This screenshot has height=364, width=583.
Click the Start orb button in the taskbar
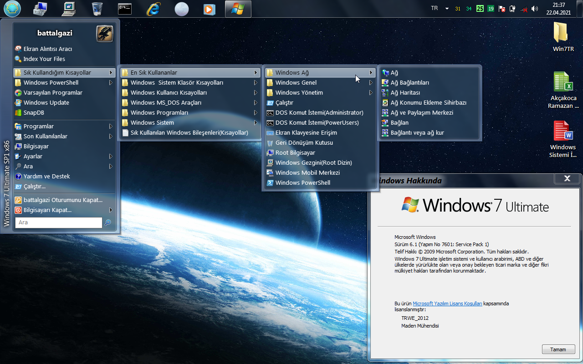click(12, 9)
